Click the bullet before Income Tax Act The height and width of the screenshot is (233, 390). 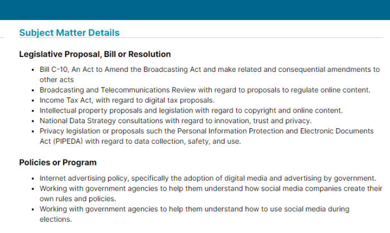(x=33, y=100)
